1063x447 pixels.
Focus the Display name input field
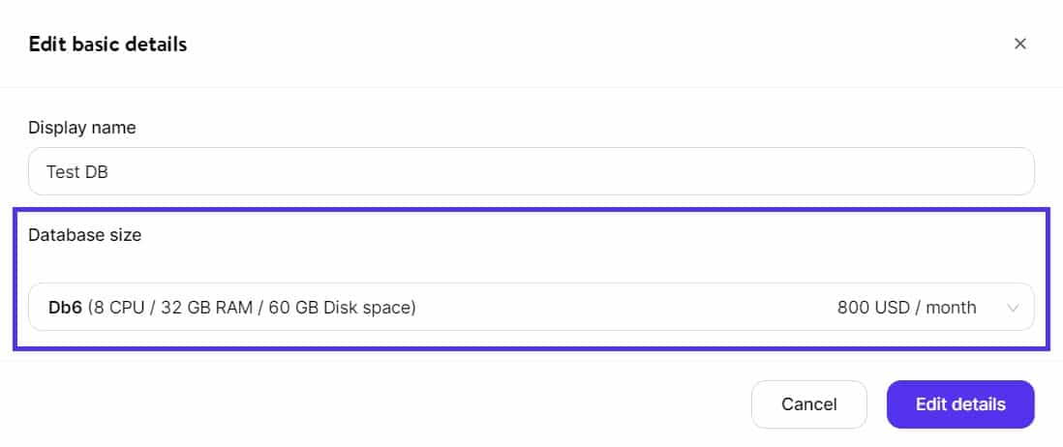tap(531, 171)
